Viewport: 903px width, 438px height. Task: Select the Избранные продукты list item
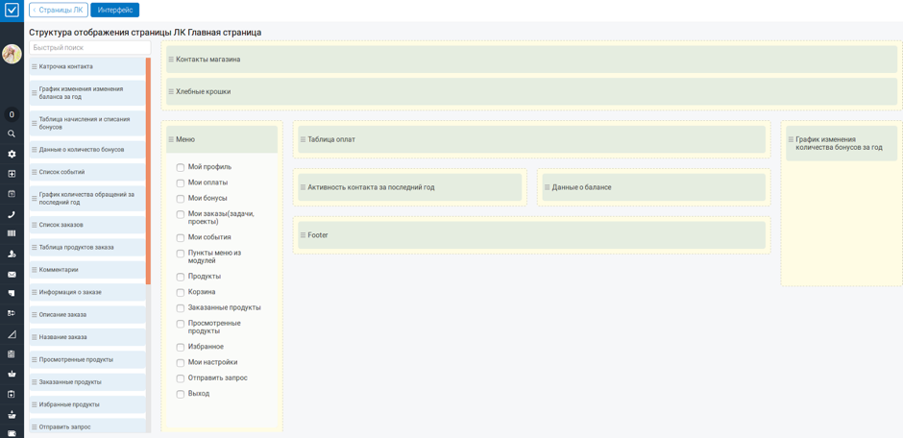[x=87, y=404]
